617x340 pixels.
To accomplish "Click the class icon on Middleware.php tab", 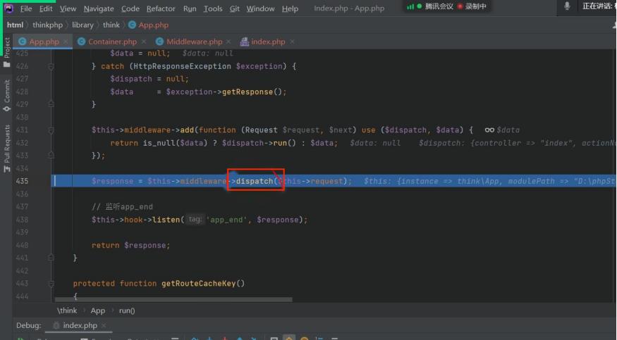I will pyautogui.click(x=159, y=42).
